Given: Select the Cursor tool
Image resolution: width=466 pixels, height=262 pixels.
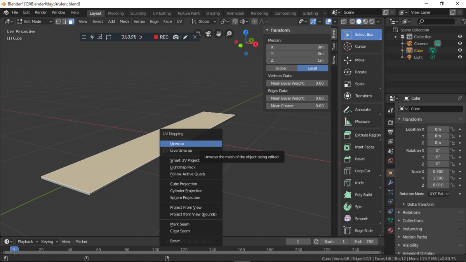Looking at the screenshot, I should tap(361, 46).
